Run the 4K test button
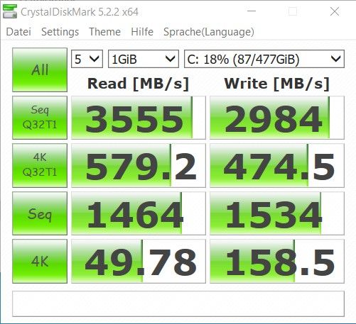Screen dimensions: 356x324 [40, 262]
